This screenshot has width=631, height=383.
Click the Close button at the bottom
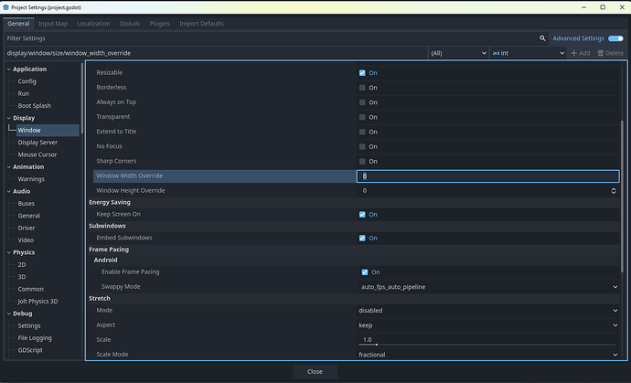pyautogui.click(x=315, y=371)
